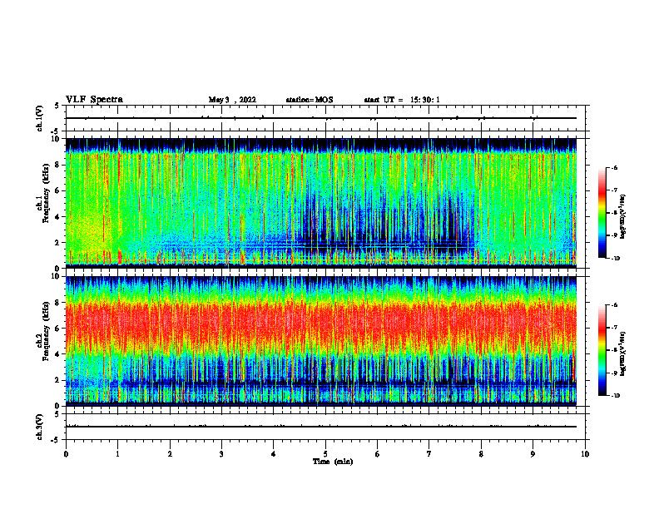Click the time axis tick label '2'
The image size is (659, 509).
170,454
